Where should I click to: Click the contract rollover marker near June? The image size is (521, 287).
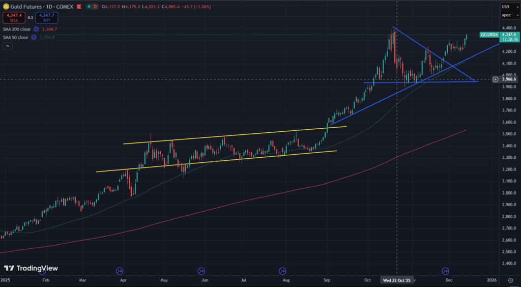[x=201, y=271]
